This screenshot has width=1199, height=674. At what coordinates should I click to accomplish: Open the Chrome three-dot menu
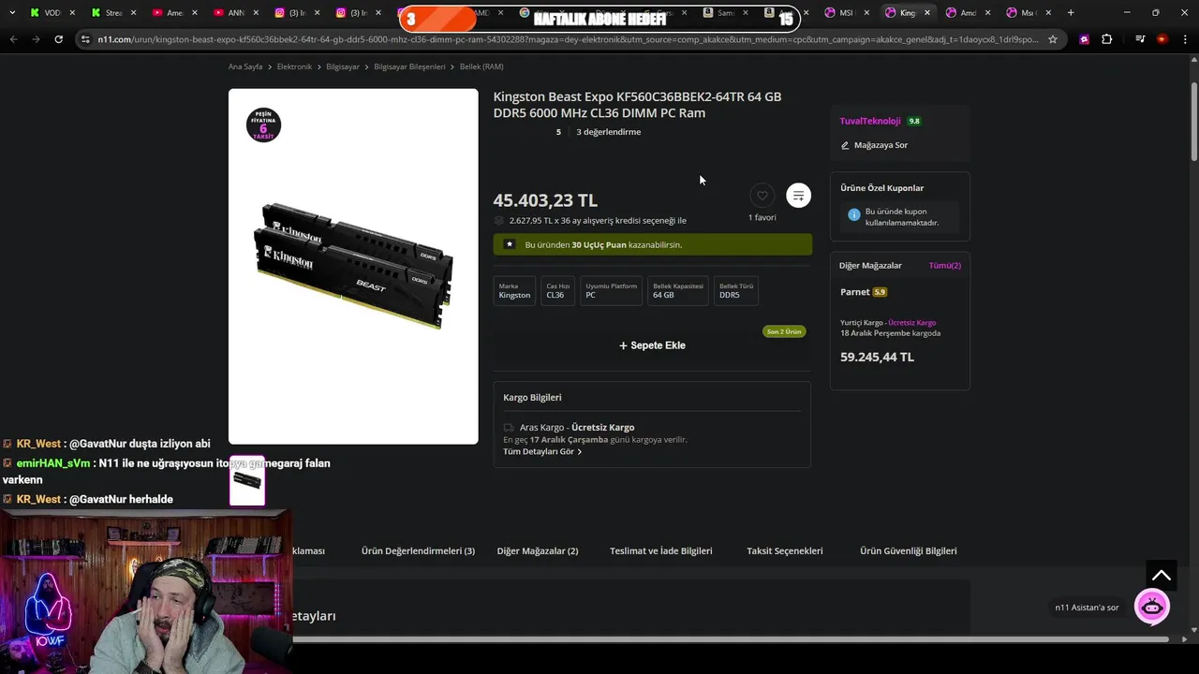pyautogui.click(x=1185, y=39)
